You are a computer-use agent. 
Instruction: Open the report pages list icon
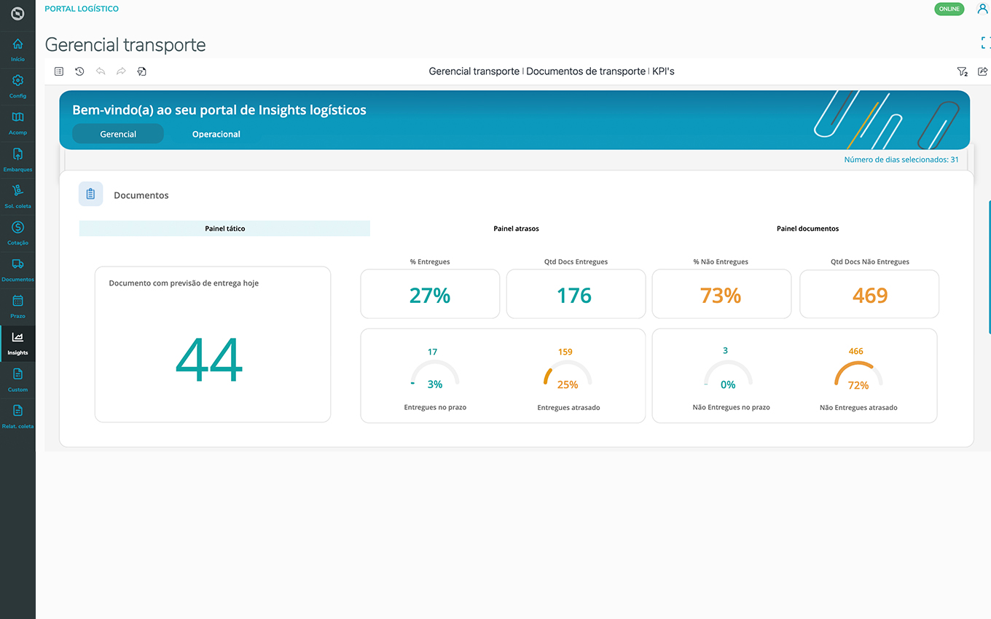(59, 71)
